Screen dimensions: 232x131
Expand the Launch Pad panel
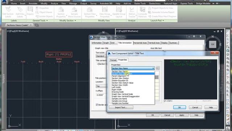157,21
